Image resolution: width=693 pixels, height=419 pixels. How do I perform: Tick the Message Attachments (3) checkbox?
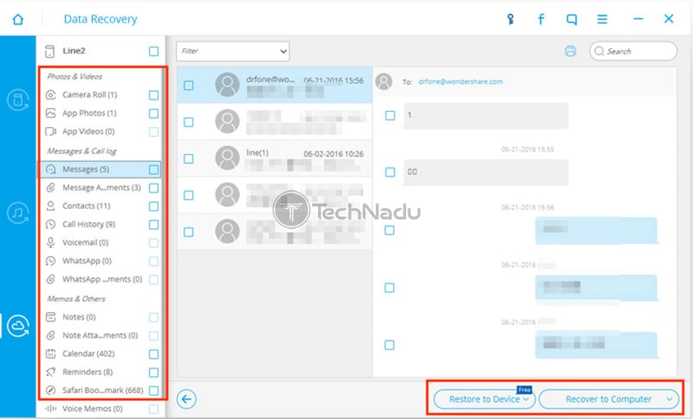[154, 188]
